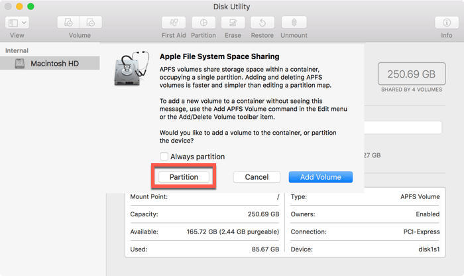Image resolution: width=464 pixels, height=276 pixels.
Task: Click the Partition toolbar icon
Action: click(x=203, y=23)
